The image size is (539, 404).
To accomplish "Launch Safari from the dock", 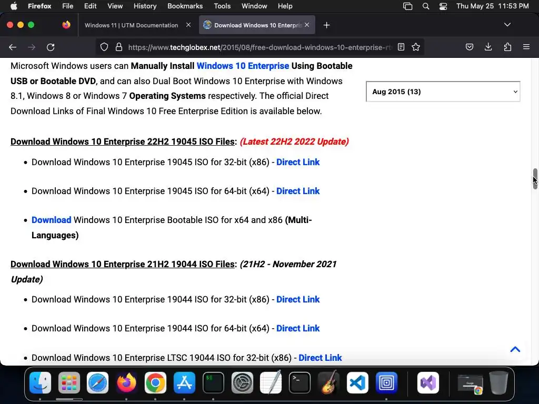I will (x=97, y=382).
